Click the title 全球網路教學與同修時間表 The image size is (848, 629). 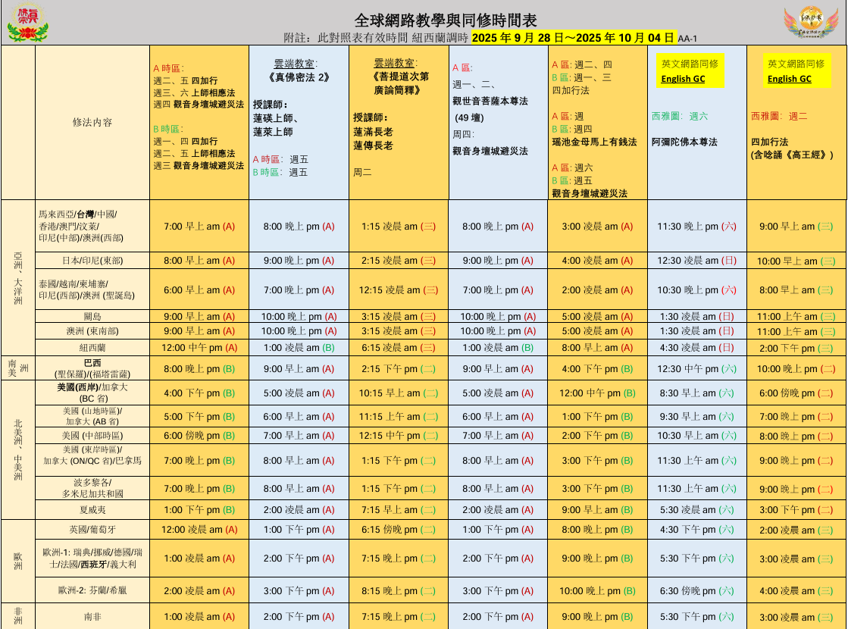coord(446,20)
